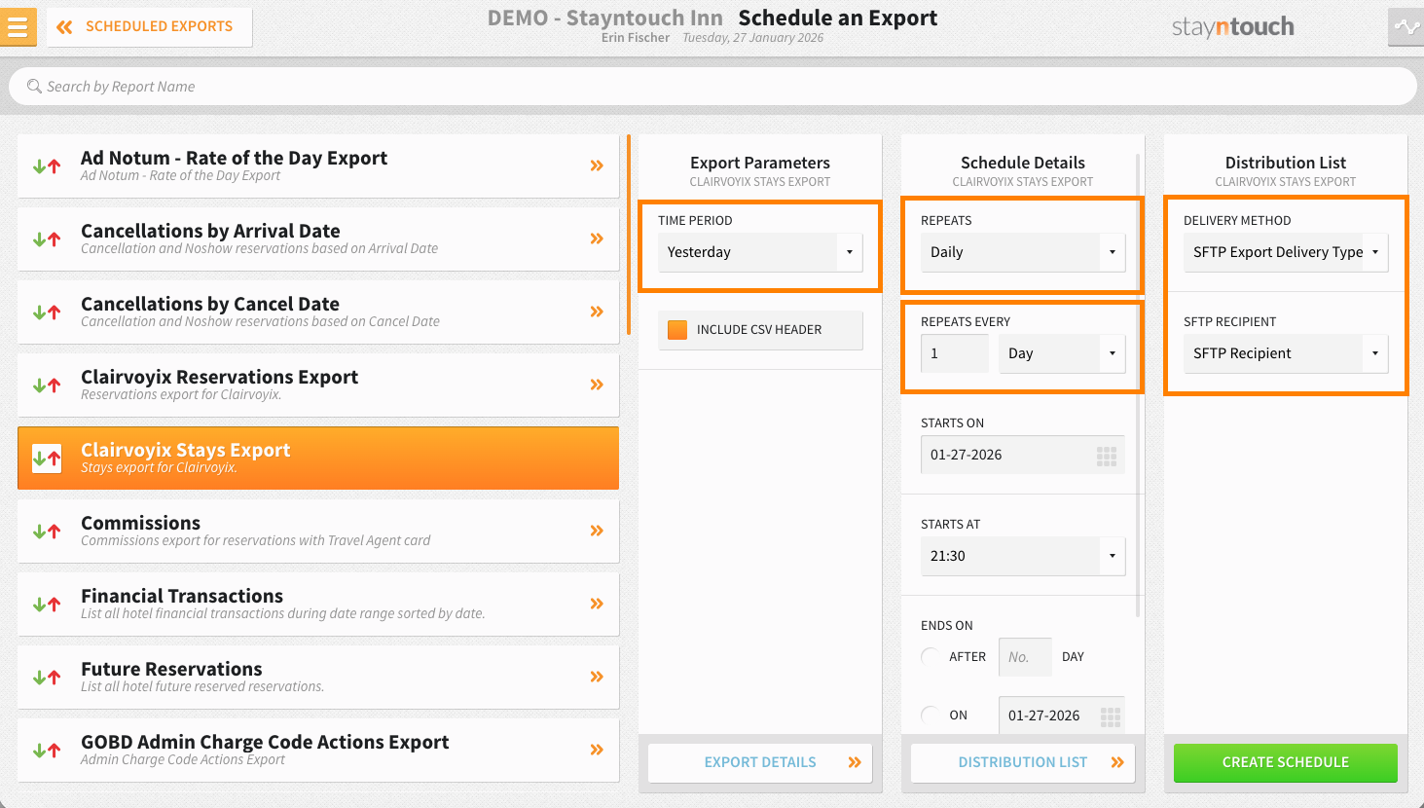Toggle the Include CSV Header checkbox
Viewport: 1424px width, 808px height.
(677, 330)
